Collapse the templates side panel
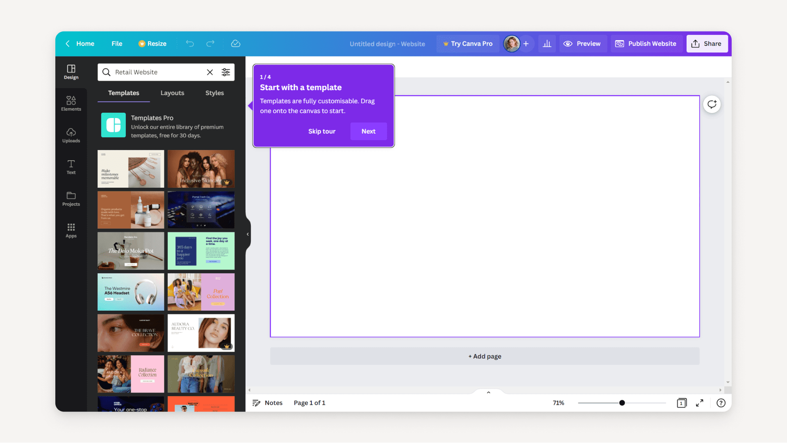 [x=248, y=234]
